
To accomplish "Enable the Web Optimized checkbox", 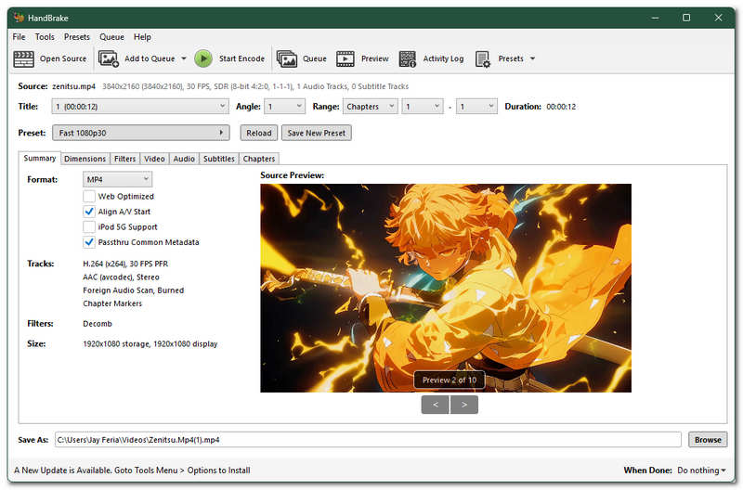I will point(88,196).
